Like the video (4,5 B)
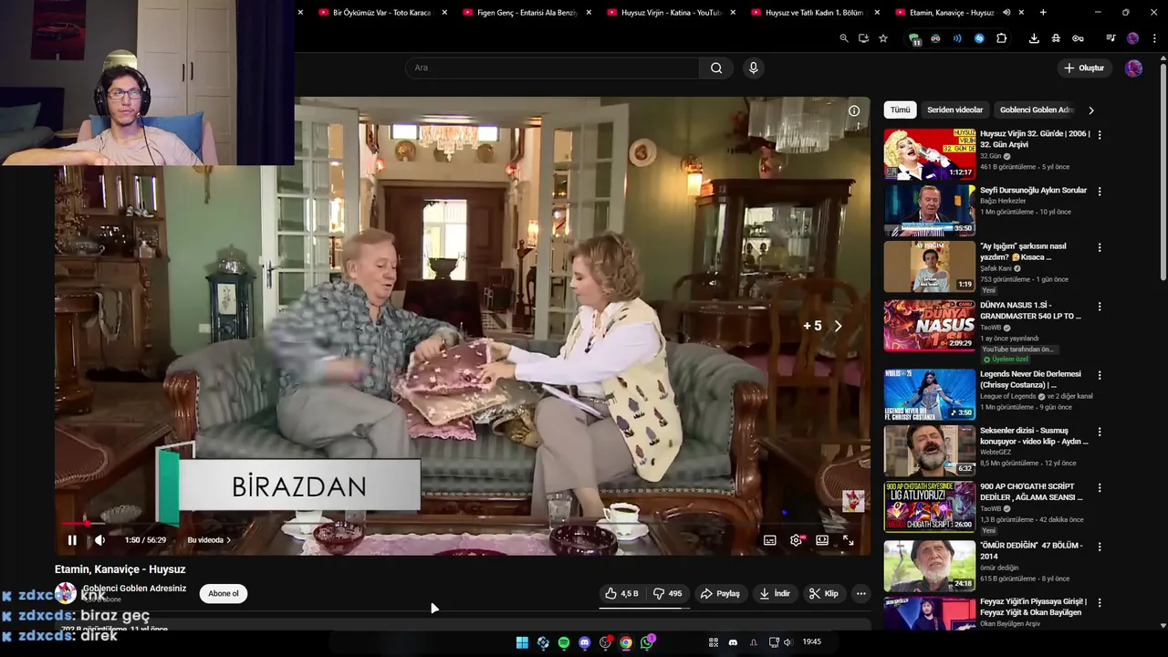1168x657 pixels. coord(621,593)
